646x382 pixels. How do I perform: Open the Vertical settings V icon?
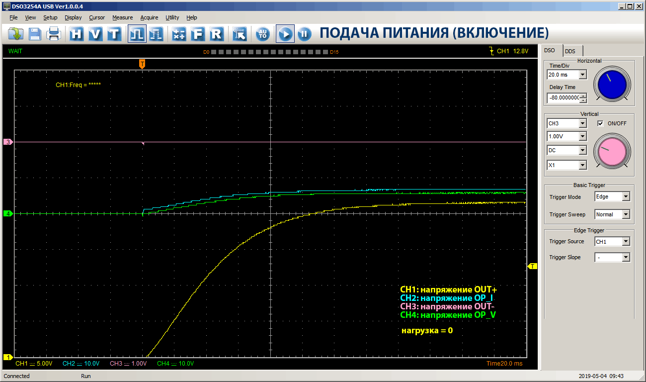tap(95, 34)
